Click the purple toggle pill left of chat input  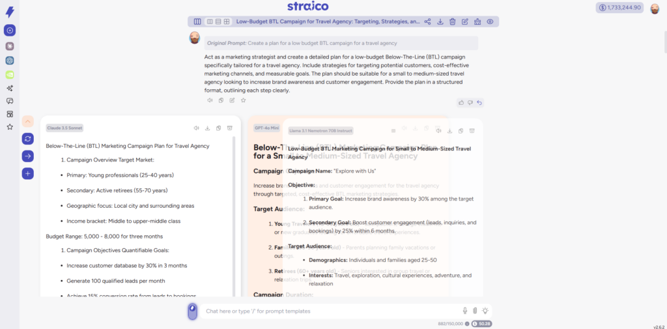(x=192, y=311)
